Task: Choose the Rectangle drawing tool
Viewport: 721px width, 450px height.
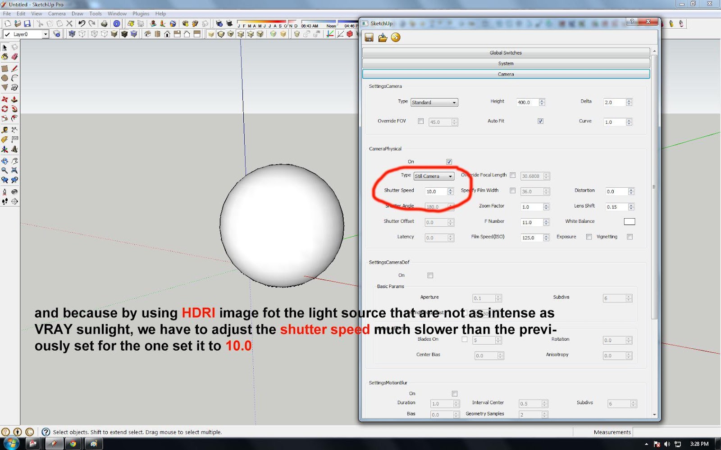Action: [5, 68]
